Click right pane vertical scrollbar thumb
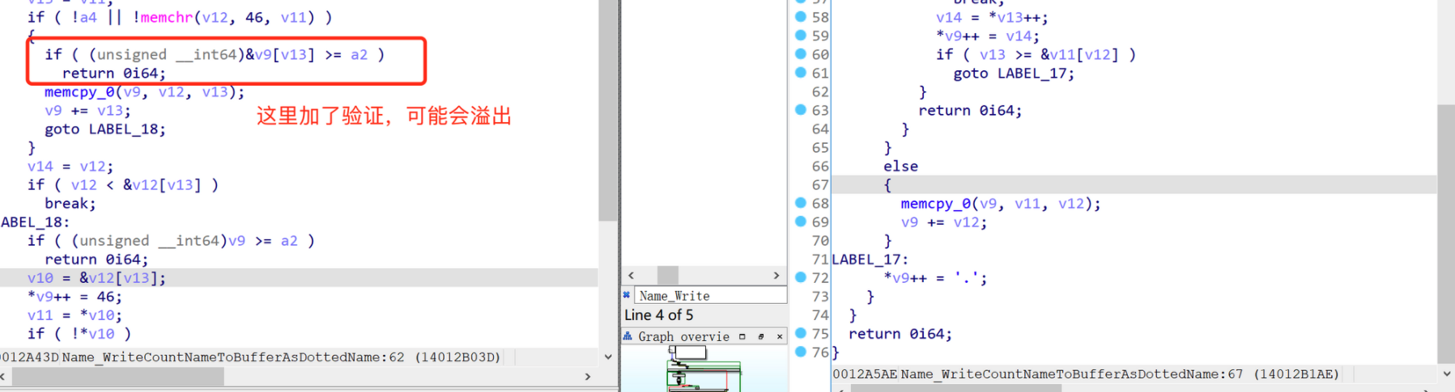Screen dimensions: 1455x392 pos(1446,234)
